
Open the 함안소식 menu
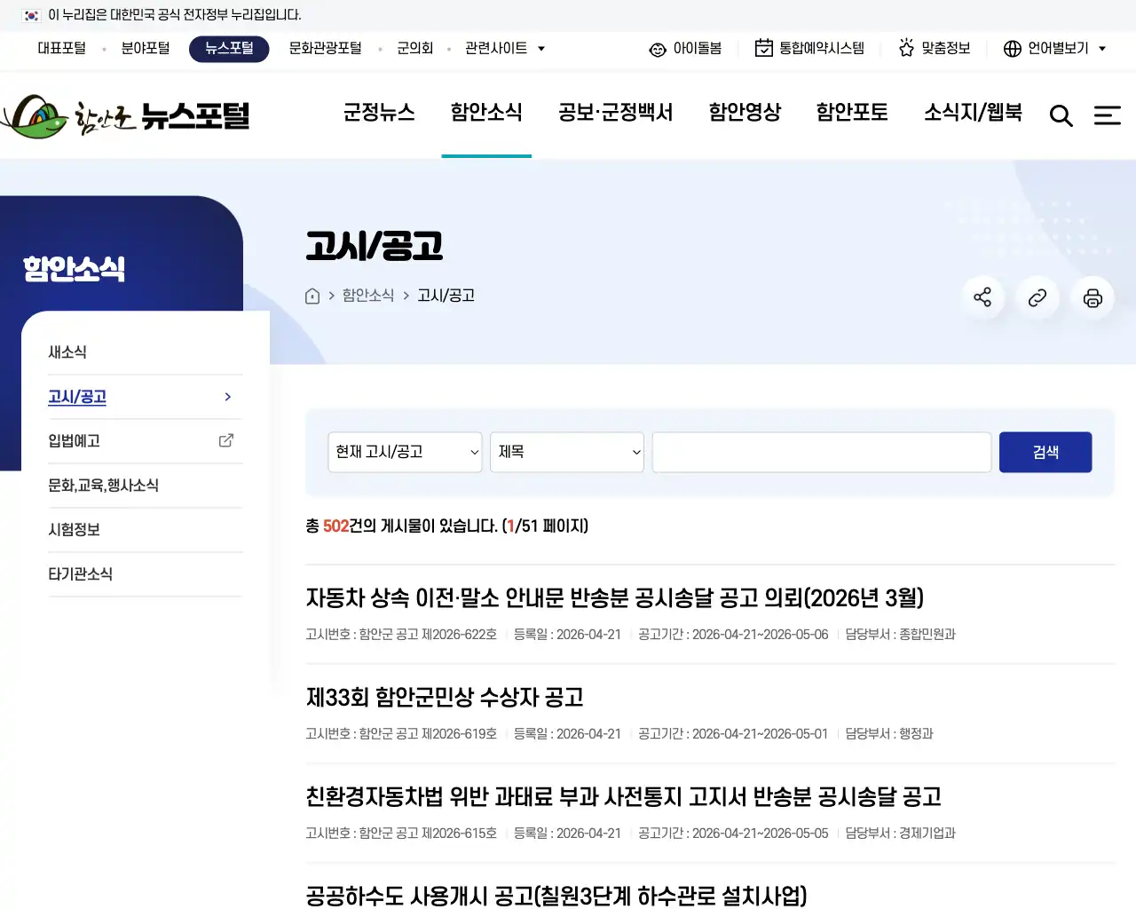coord(486,113)
